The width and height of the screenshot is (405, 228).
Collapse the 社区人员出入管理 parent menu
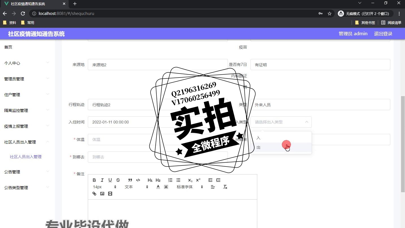coord(27,142)
